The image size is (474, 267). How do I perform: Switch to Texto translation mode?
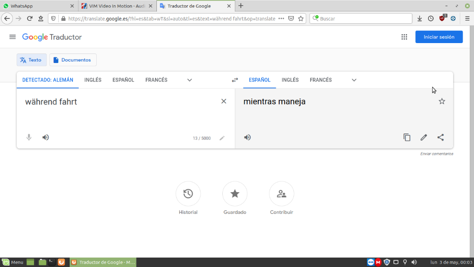tap(31, 60)
